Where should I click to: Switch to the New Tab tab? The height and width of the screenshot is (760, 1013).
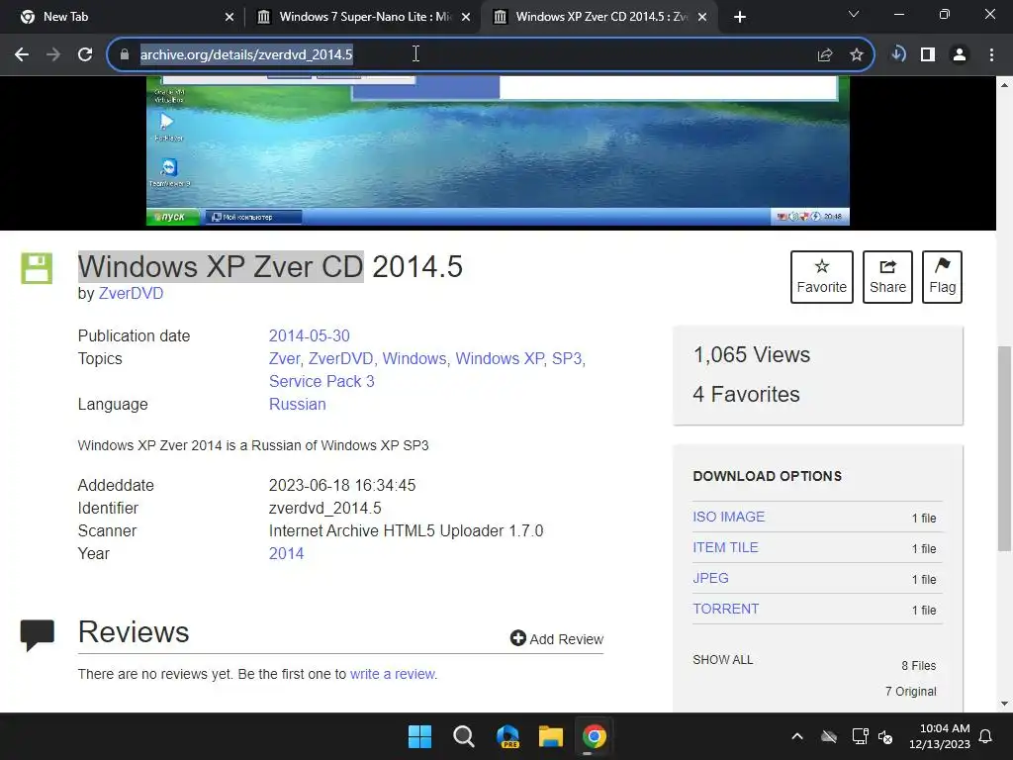click(121, 17)
